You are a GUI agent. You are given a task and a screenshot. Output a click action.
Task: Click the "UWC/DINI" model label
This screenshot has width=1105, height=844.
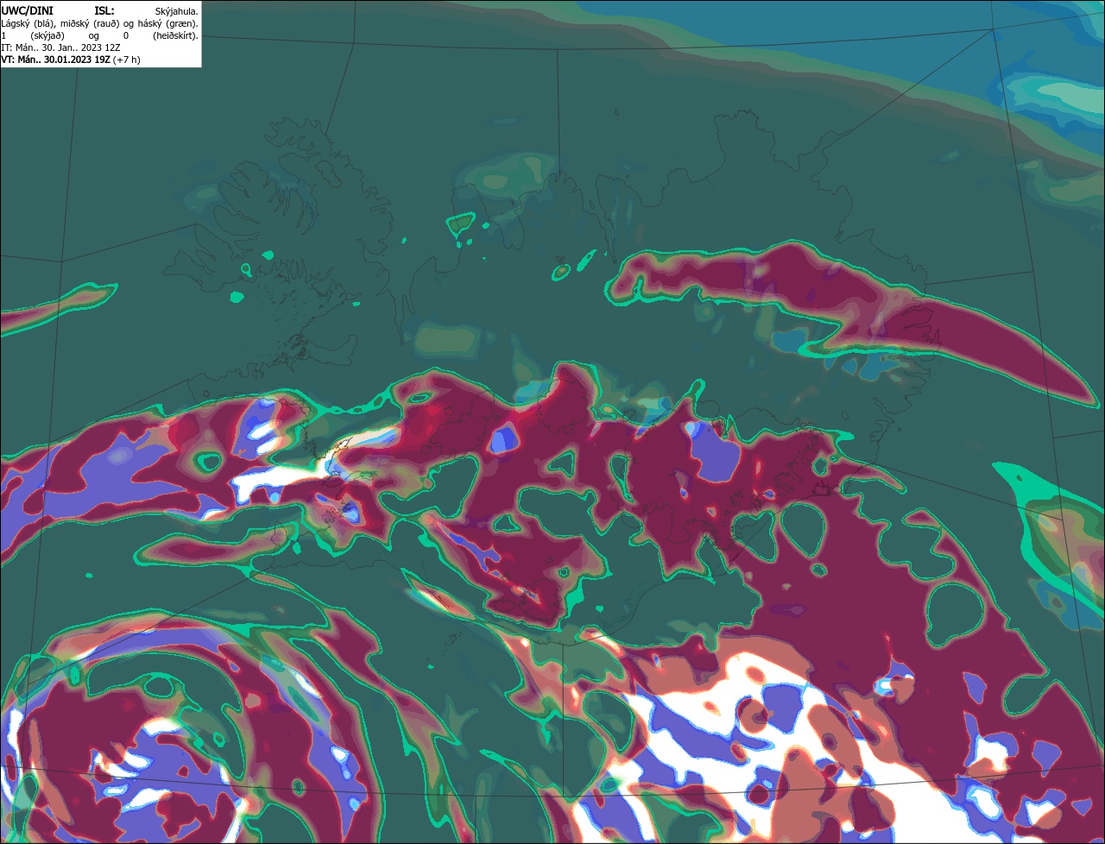point(27,11)
